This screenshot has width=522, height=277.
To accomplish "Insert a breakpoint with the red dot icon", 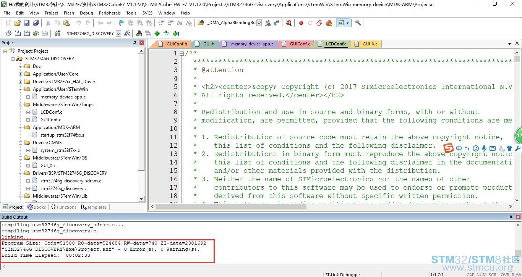I will point(301,23).
